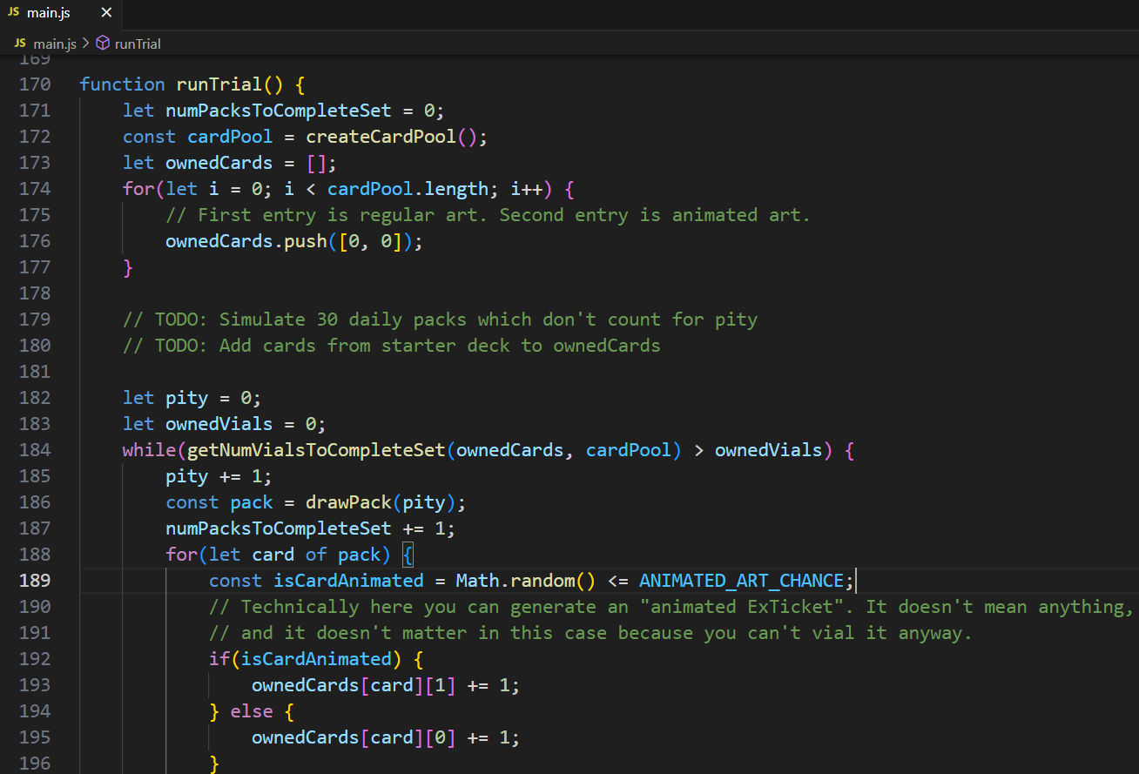This screenshot has width=1139, height=774.
Task: Click the pack constant name on line 186
Action: coord(252,502)
